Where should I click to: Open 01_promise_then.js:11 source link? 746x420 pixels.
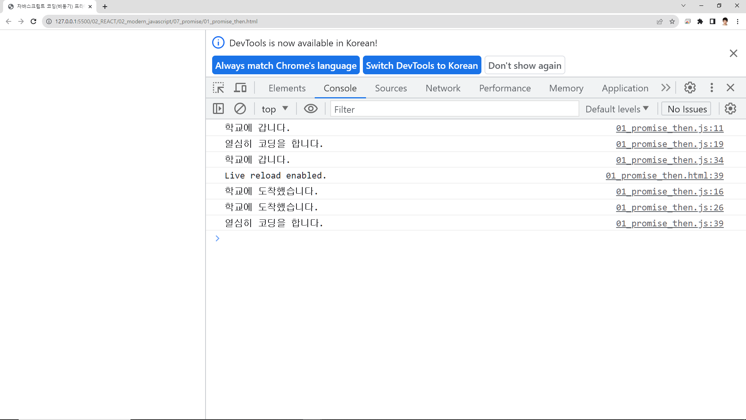(x=669, y=128)
